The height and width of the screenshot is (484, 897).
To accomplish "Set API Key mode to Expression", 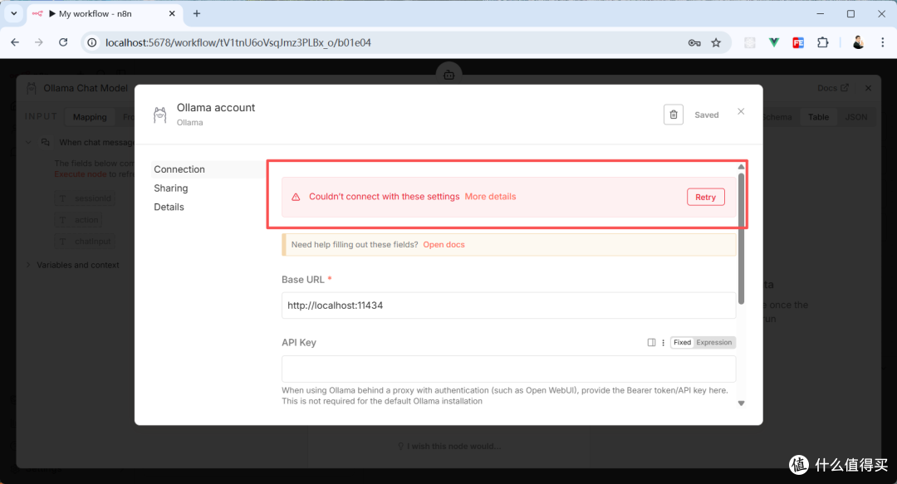I will (x=714, y=343).
